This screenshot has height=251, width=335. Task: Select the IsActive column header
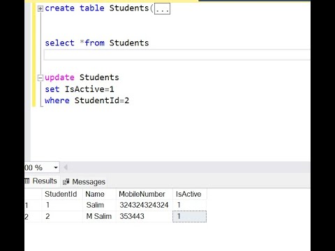[x=190, y=194]
